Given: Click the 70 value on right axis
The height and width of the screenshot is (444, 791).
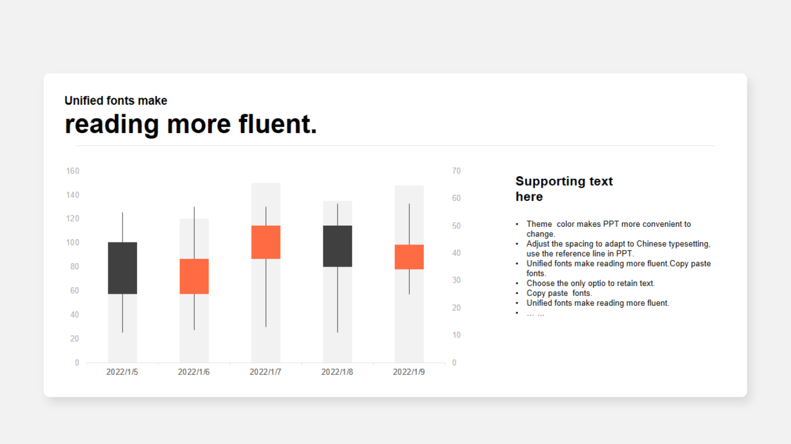Looking at the screenshot, I should (x=457, y=171).
